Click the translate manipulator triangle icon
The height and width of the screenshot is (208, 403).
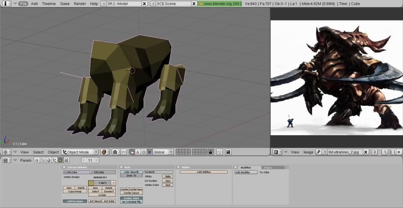[x=138, y=152]
